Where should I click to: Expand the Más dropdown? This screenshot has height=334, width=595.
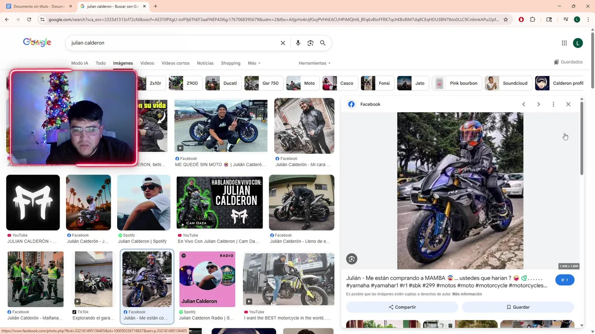[x=254, y=63]
